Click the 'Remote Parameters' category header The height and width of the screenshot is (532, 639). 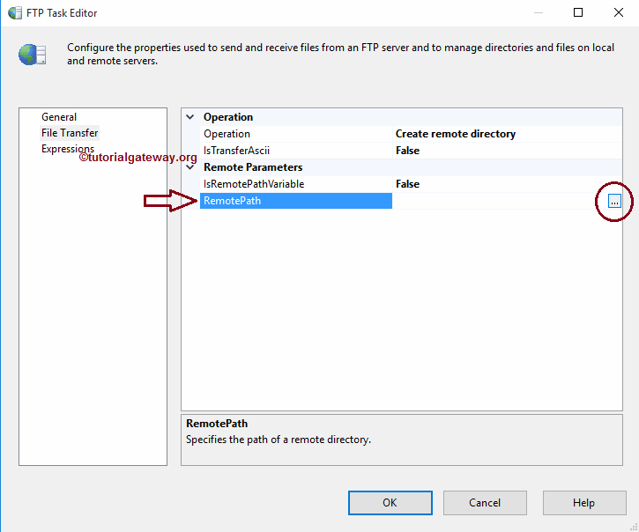253,167
